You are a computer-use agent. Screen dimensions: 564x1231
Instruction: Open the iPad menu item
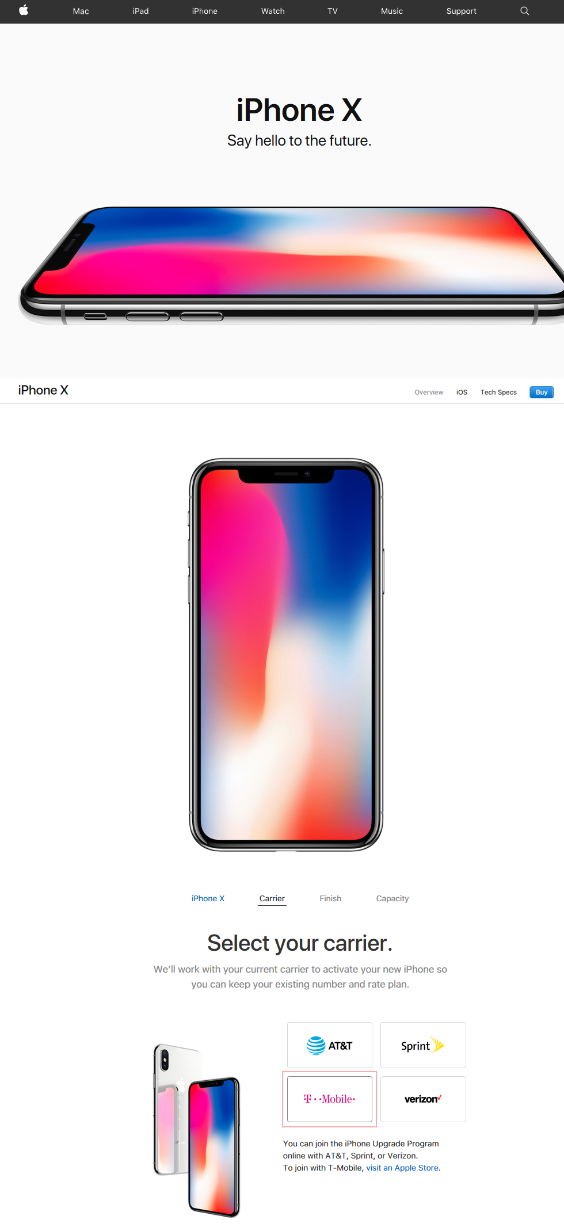pyautogui.click(x=141, y=11)
